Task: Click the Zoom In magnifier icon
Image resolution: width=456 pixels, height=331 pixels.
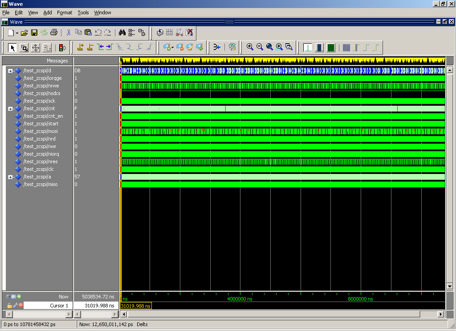Action: [250, 47]
